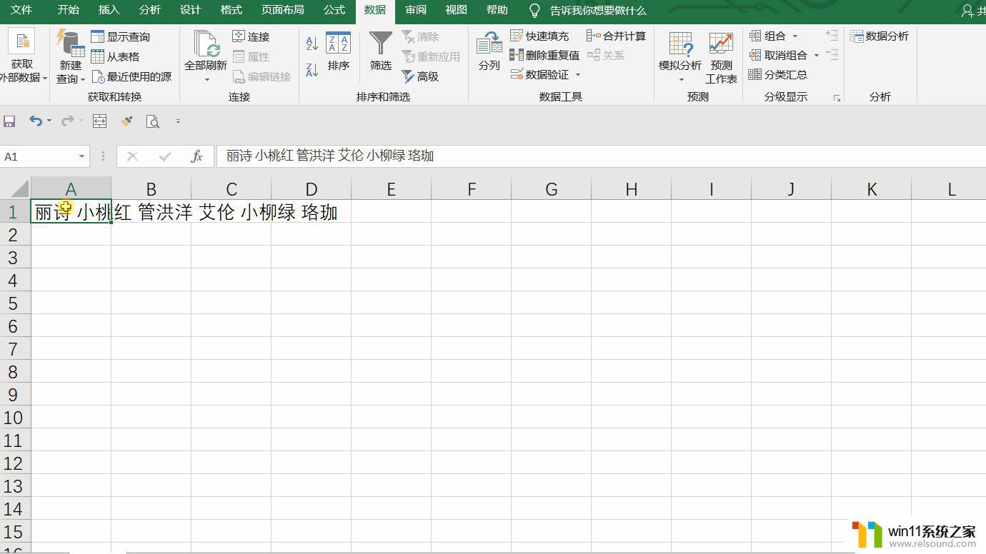Click 分类汇总 subtotal
986x554 pixels.
[777, 74]
